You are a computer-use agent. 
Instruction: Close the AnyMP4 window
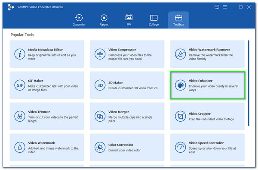[x=249, y=7]
